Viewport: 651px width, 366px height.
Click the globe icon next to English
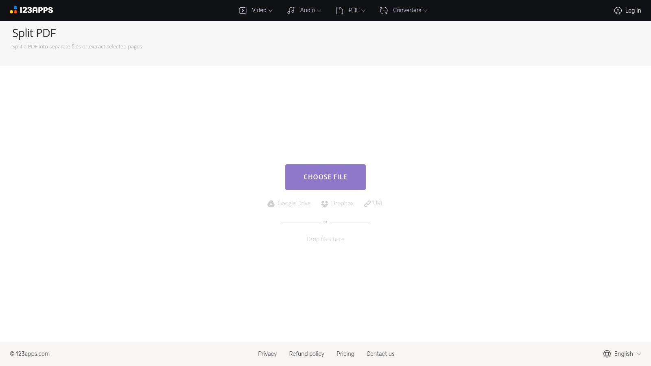click(607, 354)
